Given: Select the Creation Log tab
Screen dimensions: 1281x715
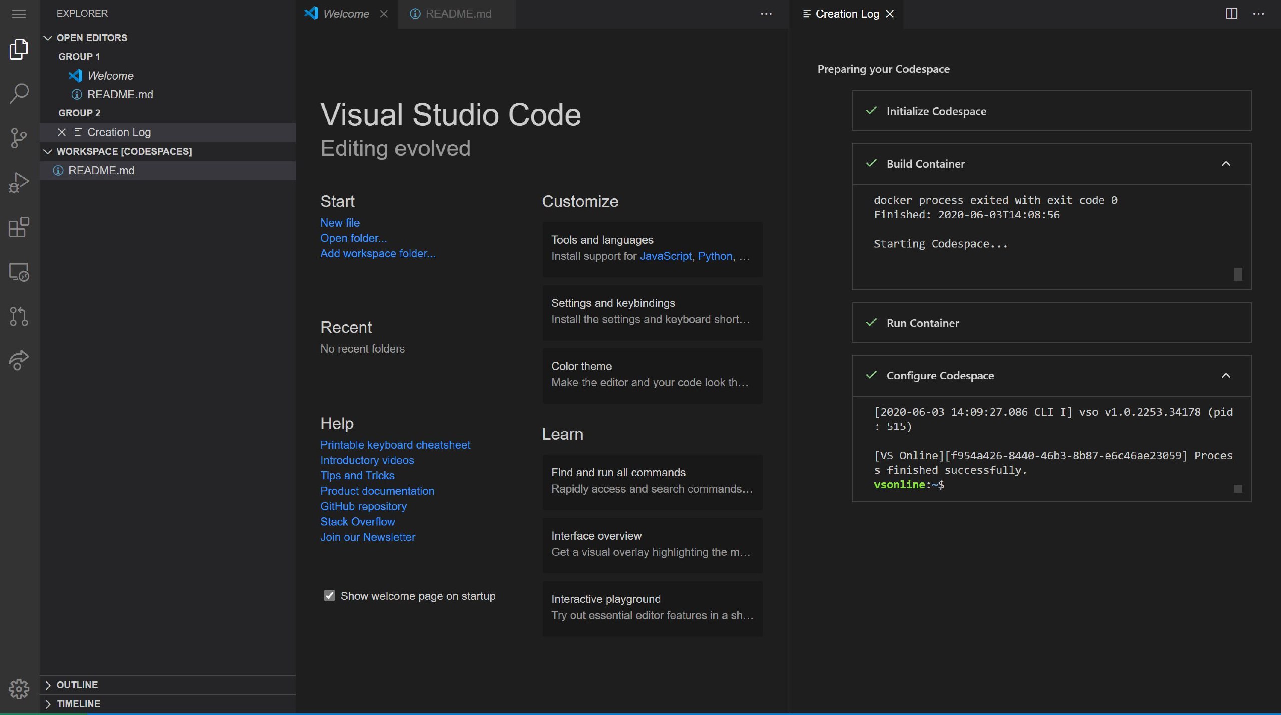Looking at the screenshot, I should click(847, 14).
